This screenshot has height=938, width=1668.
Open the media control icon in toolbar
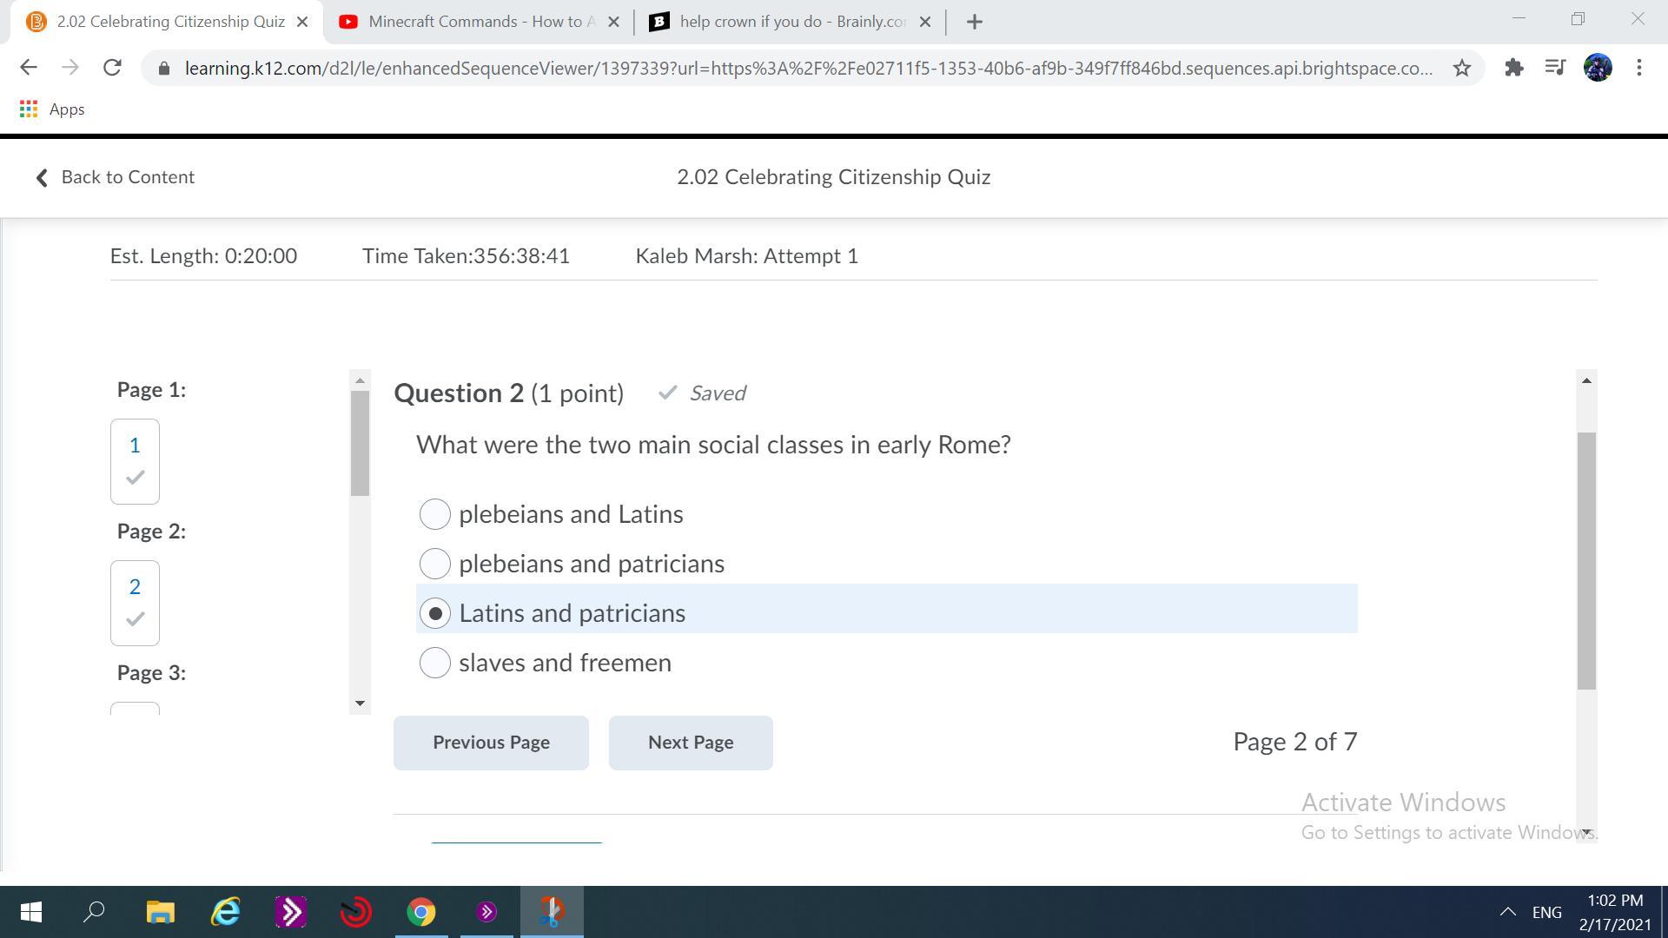click(x=1555, y=68)
